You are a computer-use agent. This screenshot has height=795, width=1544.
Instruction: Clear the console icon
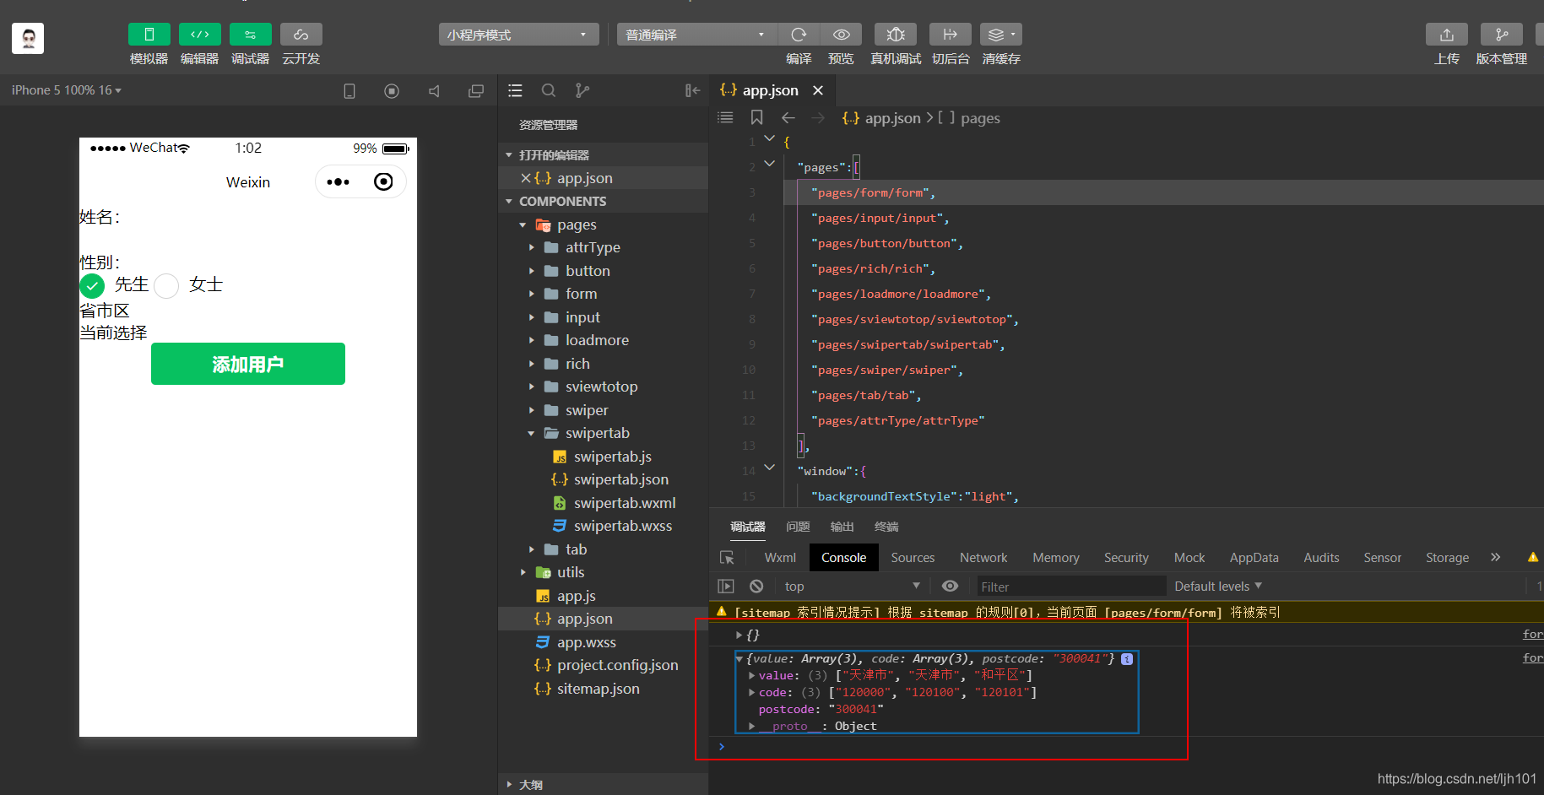point(756,586)
